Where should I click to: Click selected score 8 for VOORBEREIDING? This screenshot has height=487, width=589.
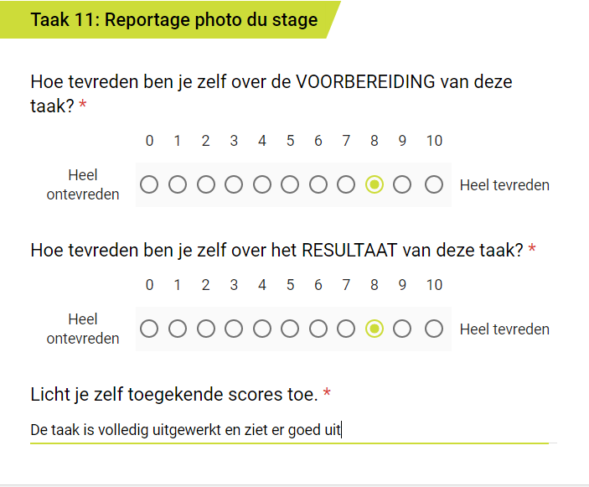[x=375, y=184]
